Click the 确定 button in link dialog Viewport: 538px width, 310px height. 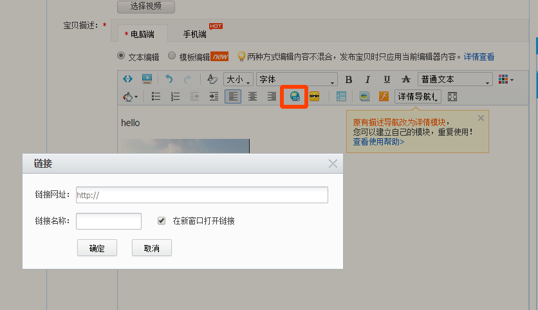point(97,248)
